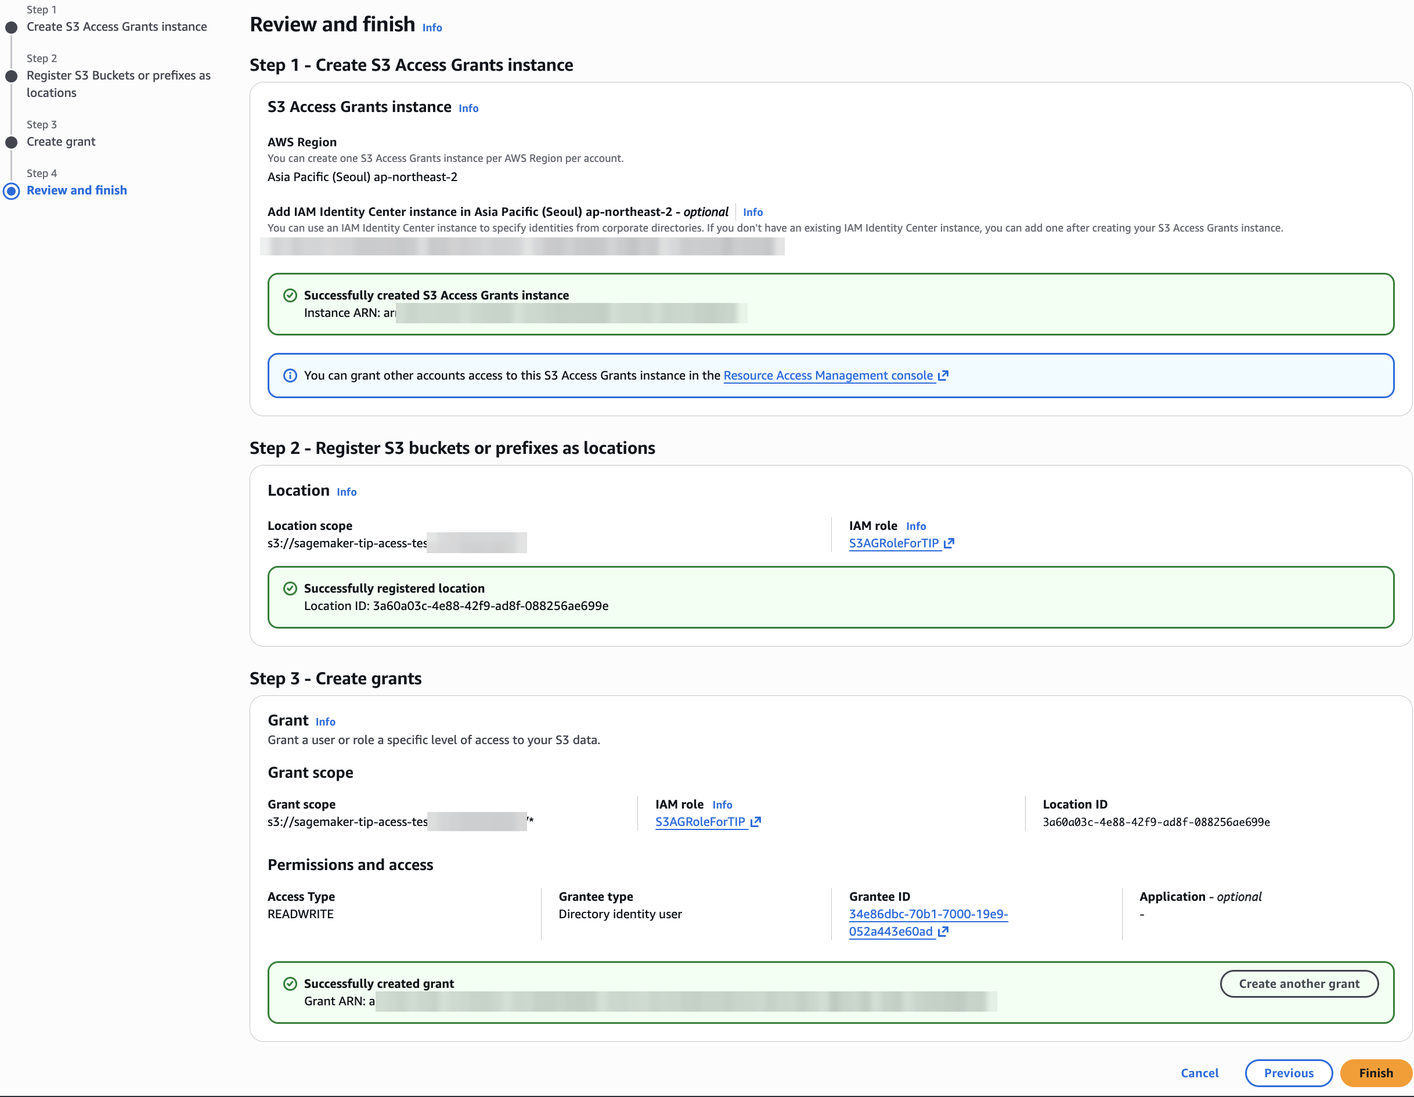Open the Info link for Add IAM Identity Center instance
This screenshot has height=1097, width=1414.
(752, 212)
